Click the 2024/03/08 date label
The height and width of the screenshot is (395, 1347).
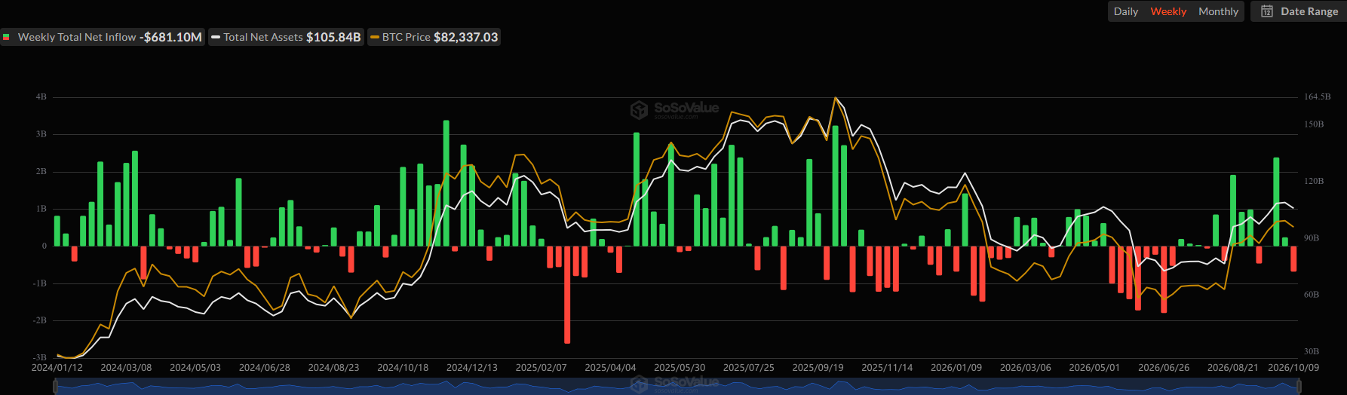point(126,368)
